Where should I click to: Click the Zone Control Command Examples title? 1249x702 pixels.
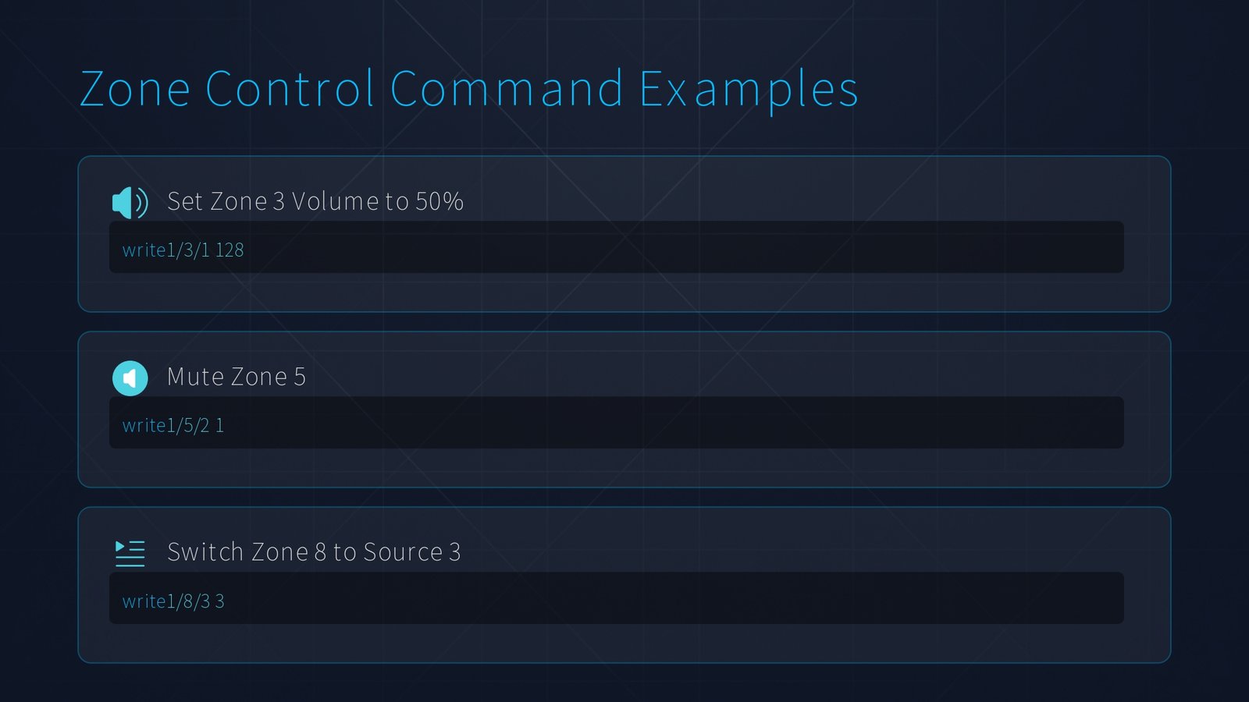coord(468,89)
